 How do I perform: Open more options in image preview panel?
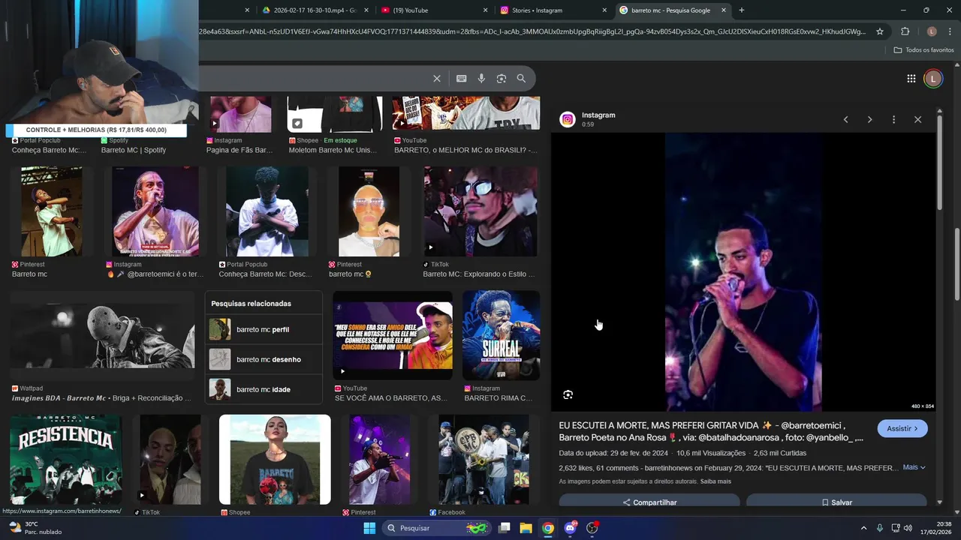(x=893, y=120)
